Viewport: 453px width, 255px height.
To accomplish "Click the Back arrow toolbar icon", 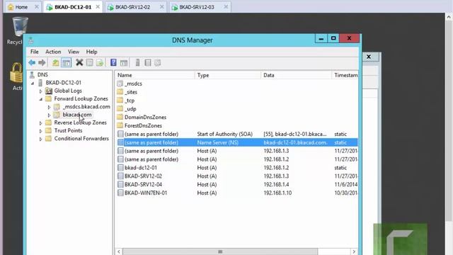I will click(32, 62).
